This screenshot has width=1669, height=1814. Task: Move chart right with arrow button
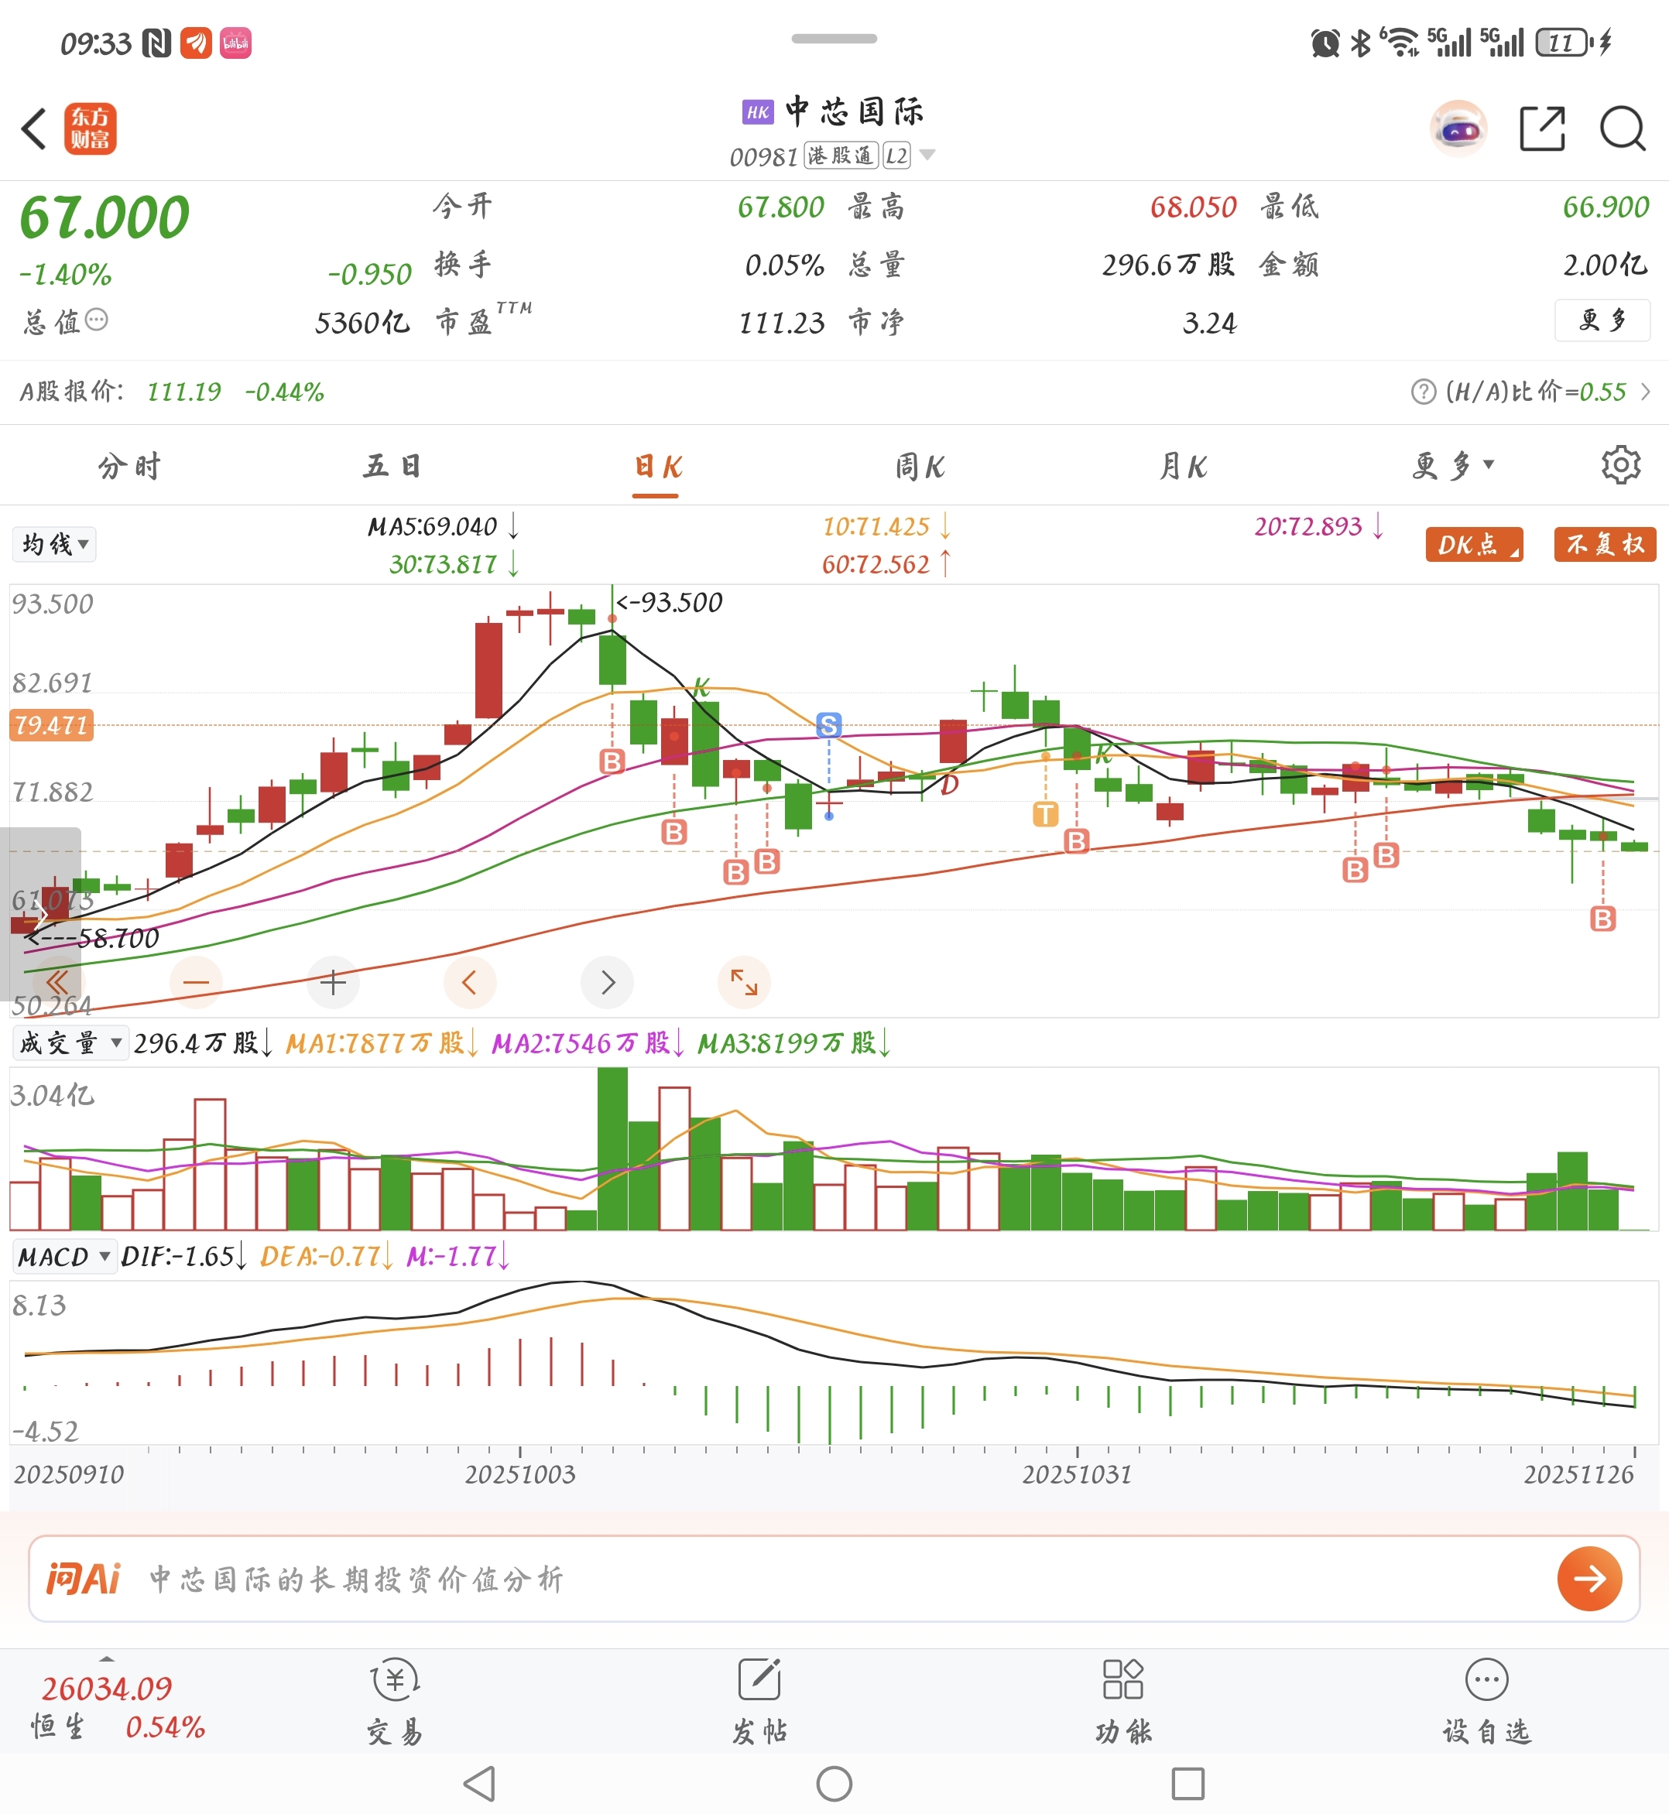(x=607, y=981)
